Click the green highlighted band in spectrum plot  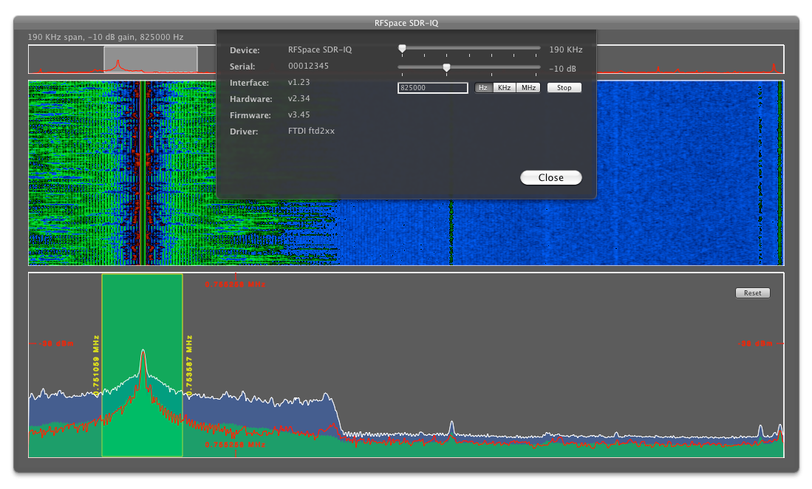click(142, 310)
